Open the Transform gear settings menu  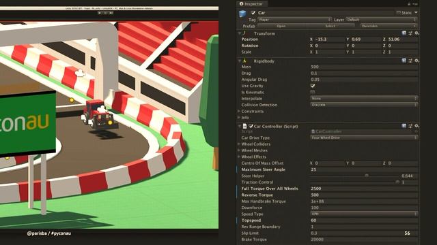pyautogui.click(x=417, y=33)
